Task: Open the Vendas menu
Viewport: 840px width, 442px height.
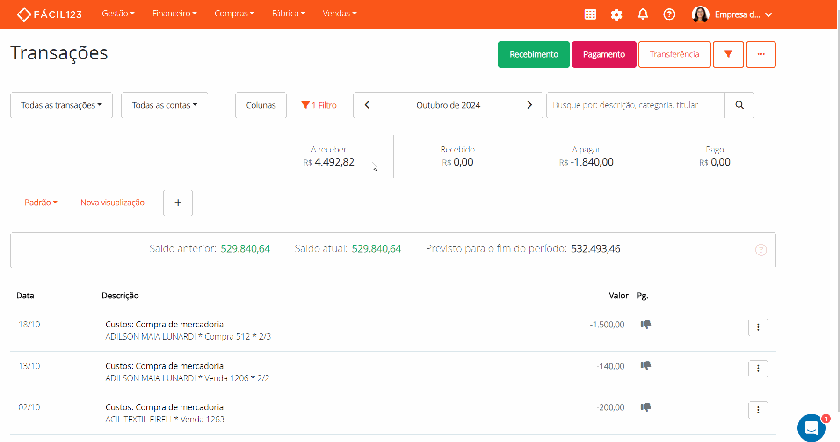Action: tap(340, 14)
